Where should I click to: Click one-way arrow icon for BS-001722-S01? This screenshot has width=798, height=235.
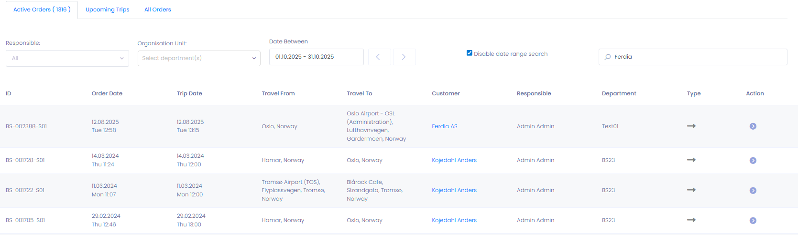(691, 190)
